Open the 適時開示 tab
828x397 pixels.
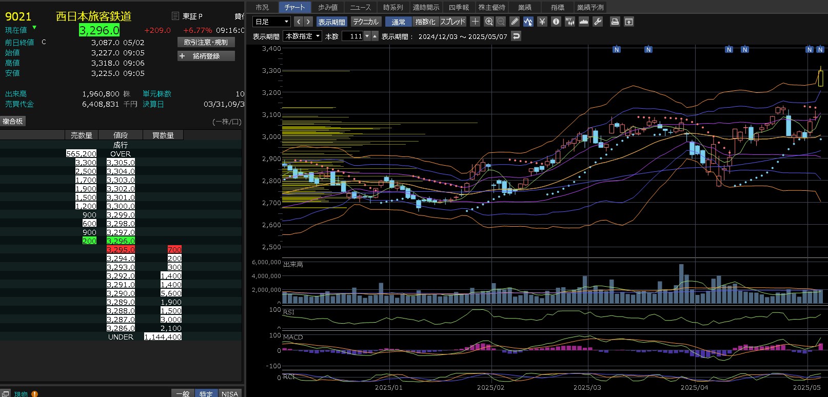426,7
